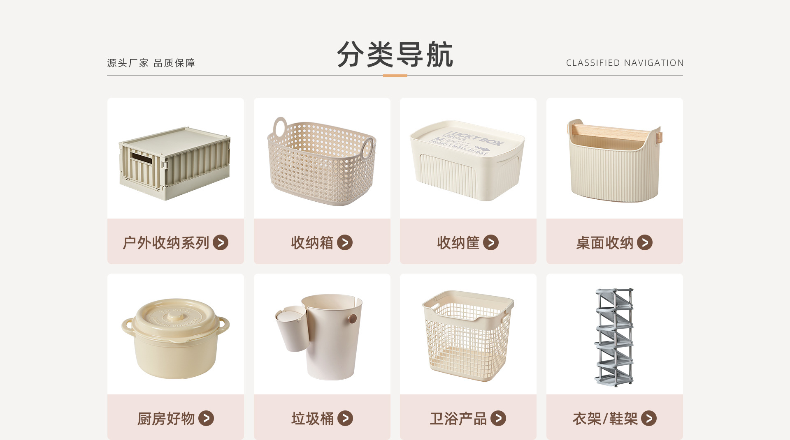The height and width of the screenshot is (440, 790).
Task: Click the arrow icon beside 户外收纳系列
Action: [x=221, y=242]
